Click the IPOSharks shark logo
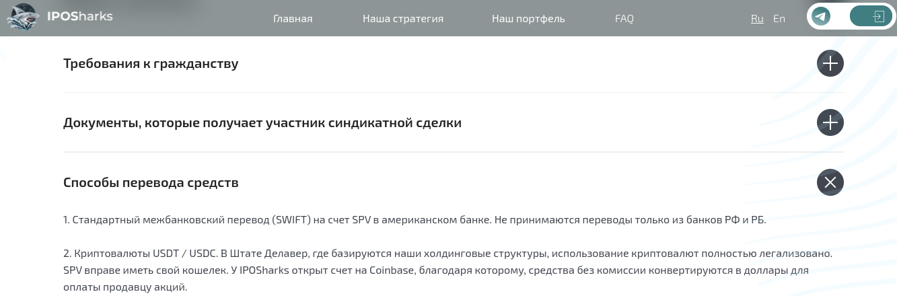This screenshot has width=897, height=296. click(x=25, y=17)
